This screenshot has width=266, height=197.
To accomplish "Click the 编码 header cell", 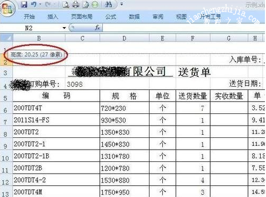I will pyautogui.click(x=56, y=96).
